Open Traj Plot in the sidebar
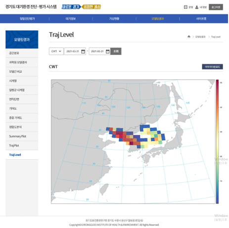229x228 pixels. tap(22, 145)
